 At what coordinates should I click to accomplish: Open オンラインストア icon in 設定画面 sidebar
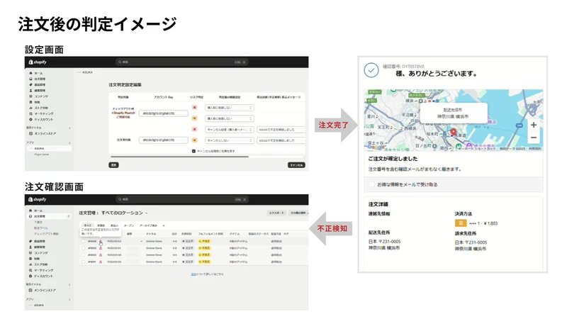30,133
